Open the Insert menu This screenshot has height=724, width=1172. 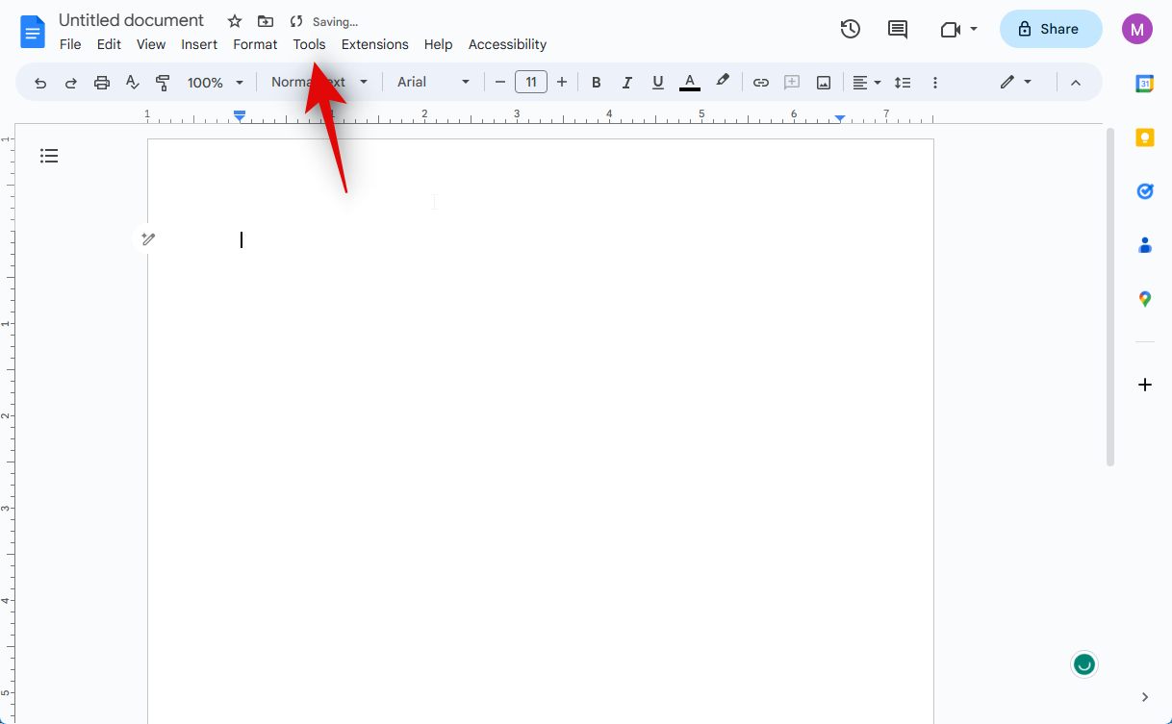tap(199, 44)
